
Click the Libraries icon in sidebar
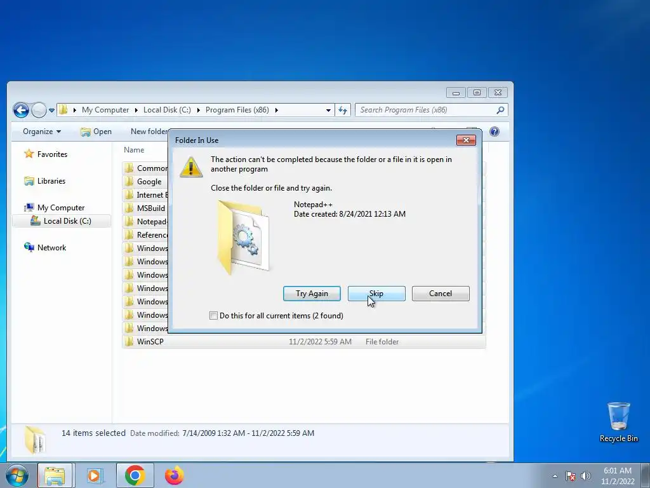click(29, 181)
